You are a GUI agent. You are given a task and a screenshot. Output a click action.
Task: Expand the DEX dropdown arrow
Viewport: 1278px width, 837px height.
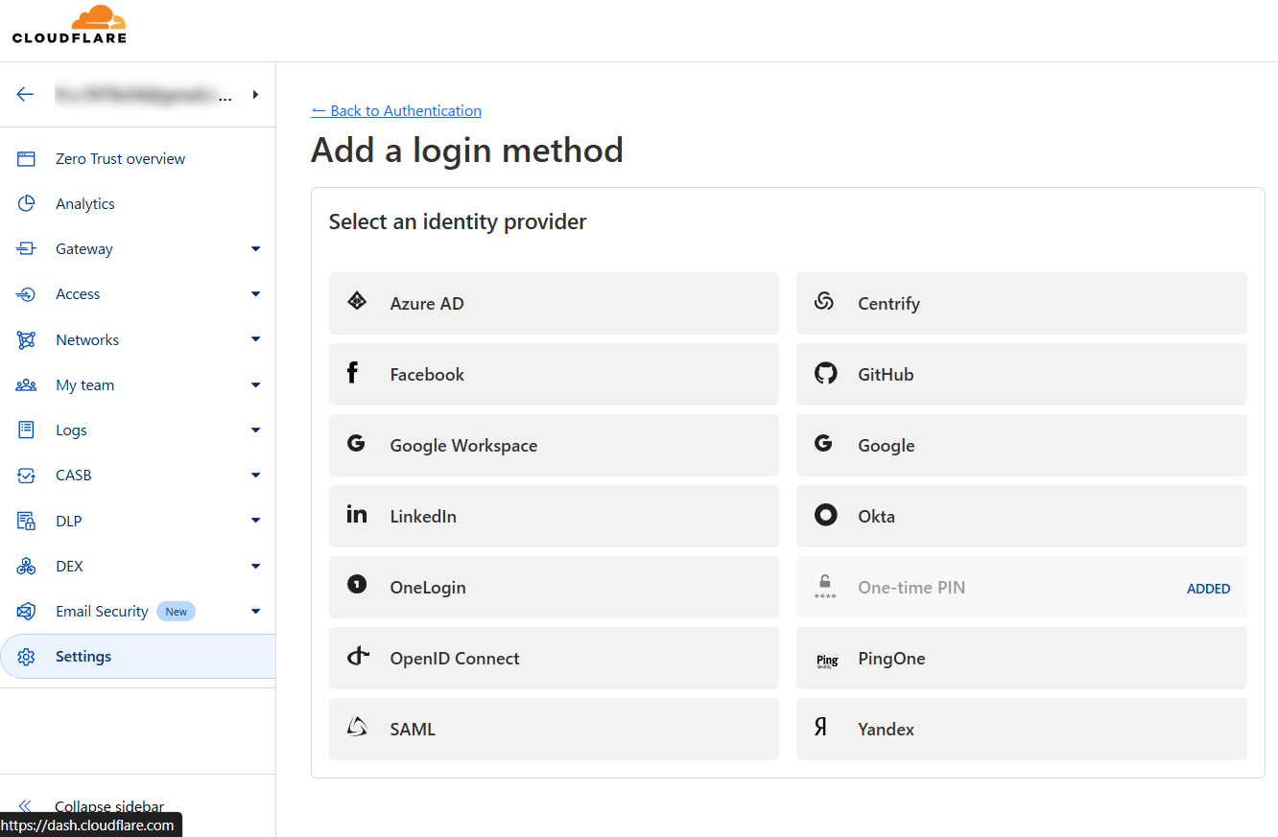point(255,567)
